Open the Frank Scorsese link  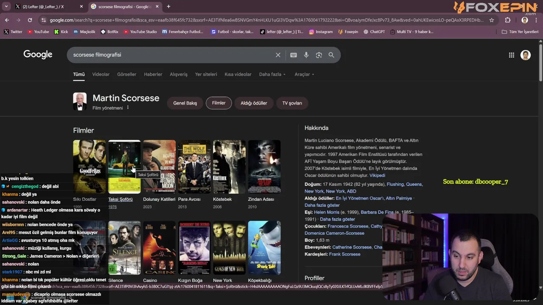(x=344, y=254)
